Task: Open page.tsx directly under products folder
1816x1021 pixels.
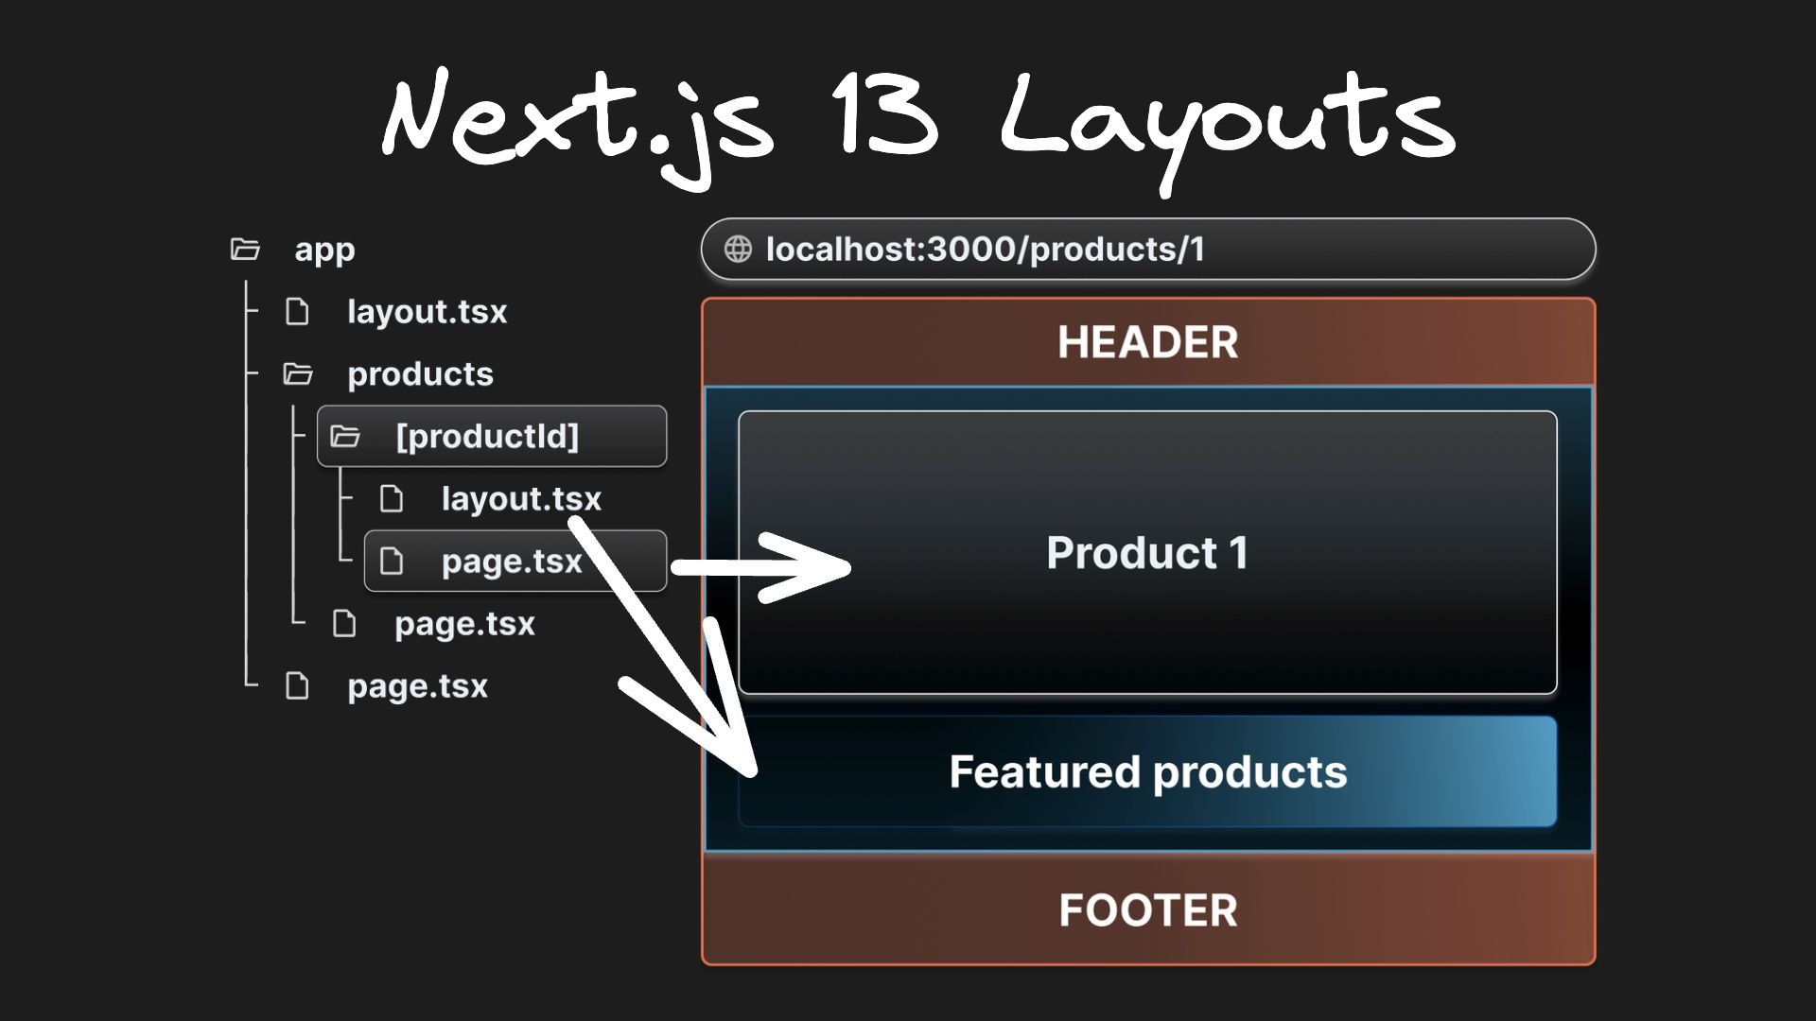Action: [x=464, y=623]
